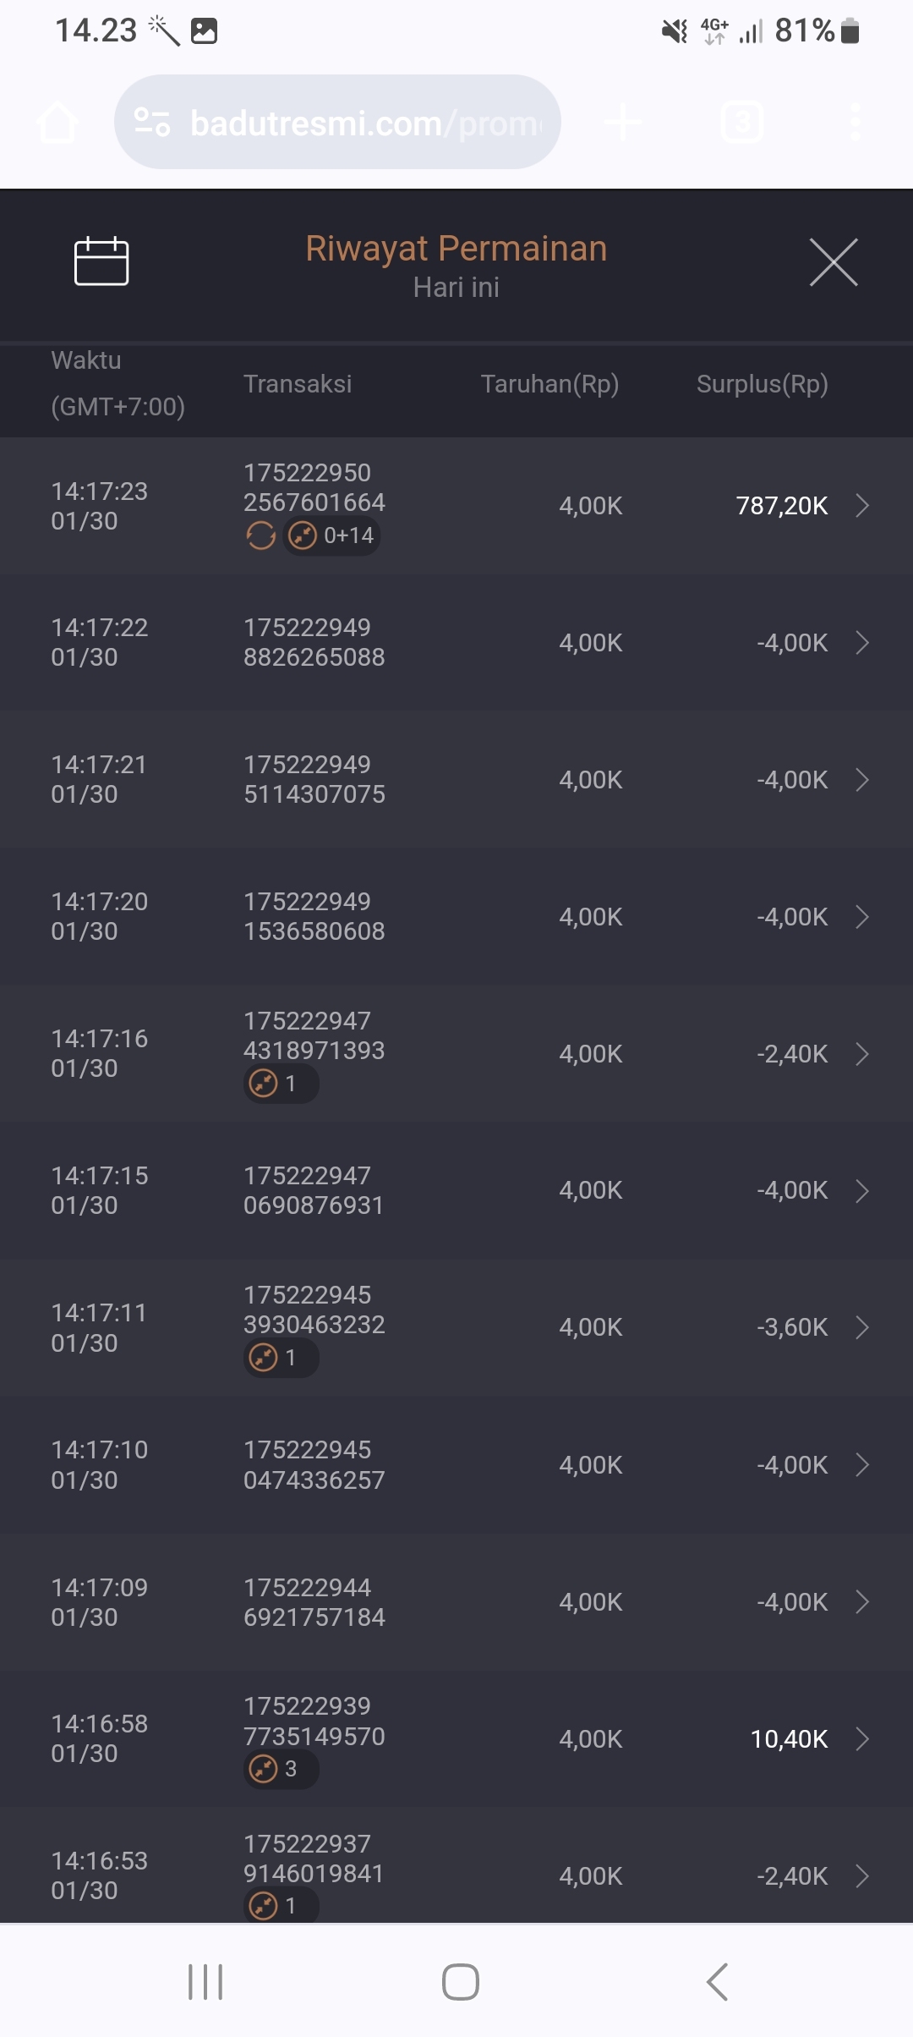Select transaction at 14:17:16
The image size is (913, 2037).
pyautogui.click(x=456, y=1054)
